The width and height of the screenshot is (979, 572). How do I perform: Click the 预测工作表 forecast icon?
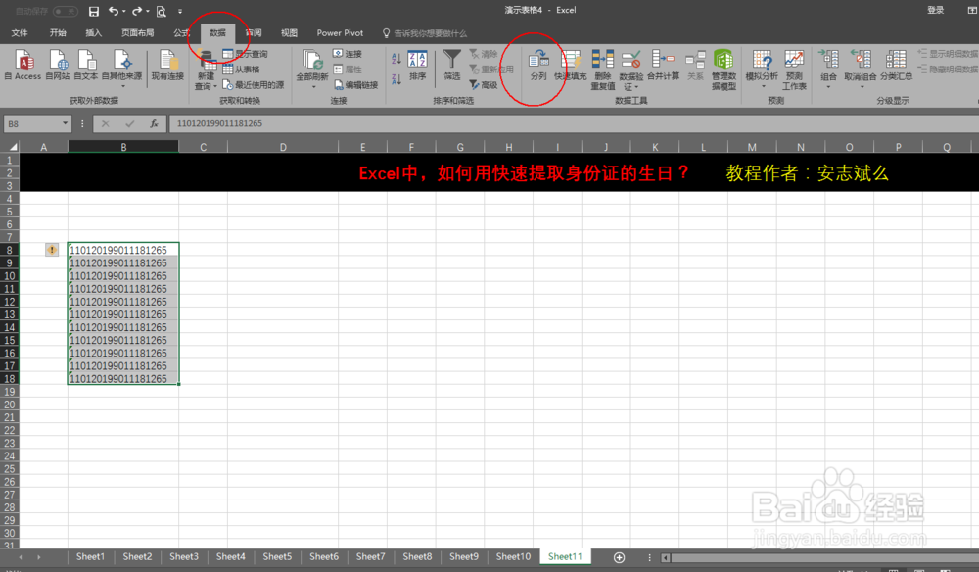click(x=794, y=70)
